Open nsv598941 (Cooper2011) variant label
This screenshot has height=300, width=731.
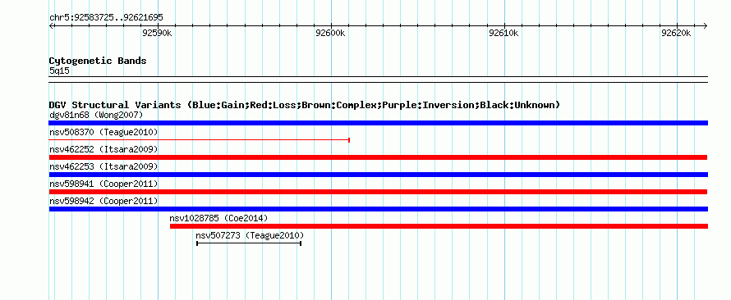coord(103,184)
